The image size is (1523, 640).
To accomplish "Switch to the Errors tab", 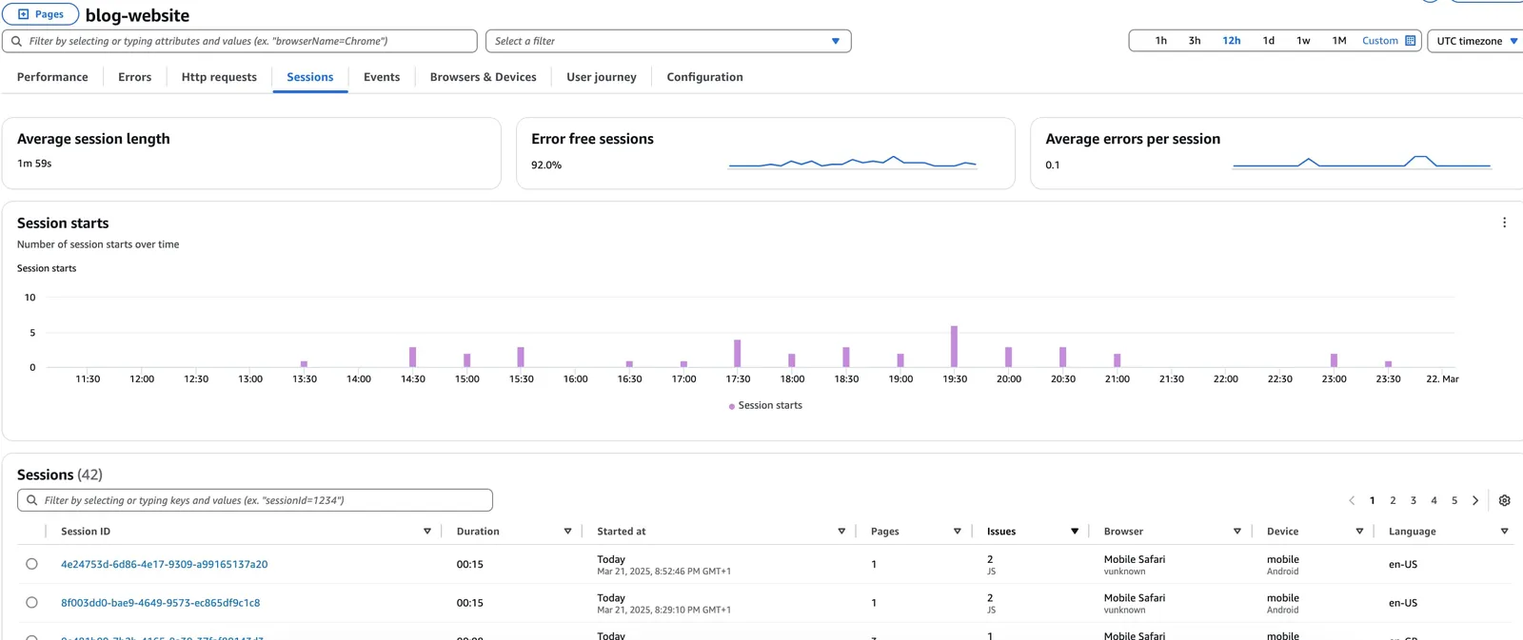I will [x=134, y=77].
